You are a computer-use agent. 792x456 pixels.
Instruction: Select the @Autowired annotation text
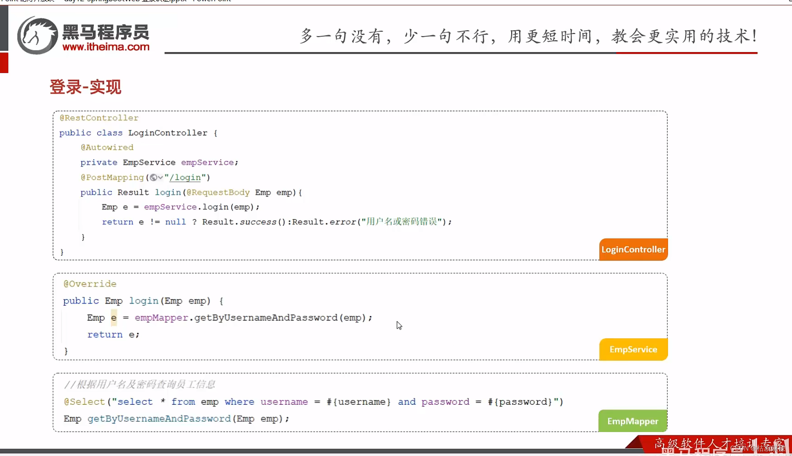(107, 147)
